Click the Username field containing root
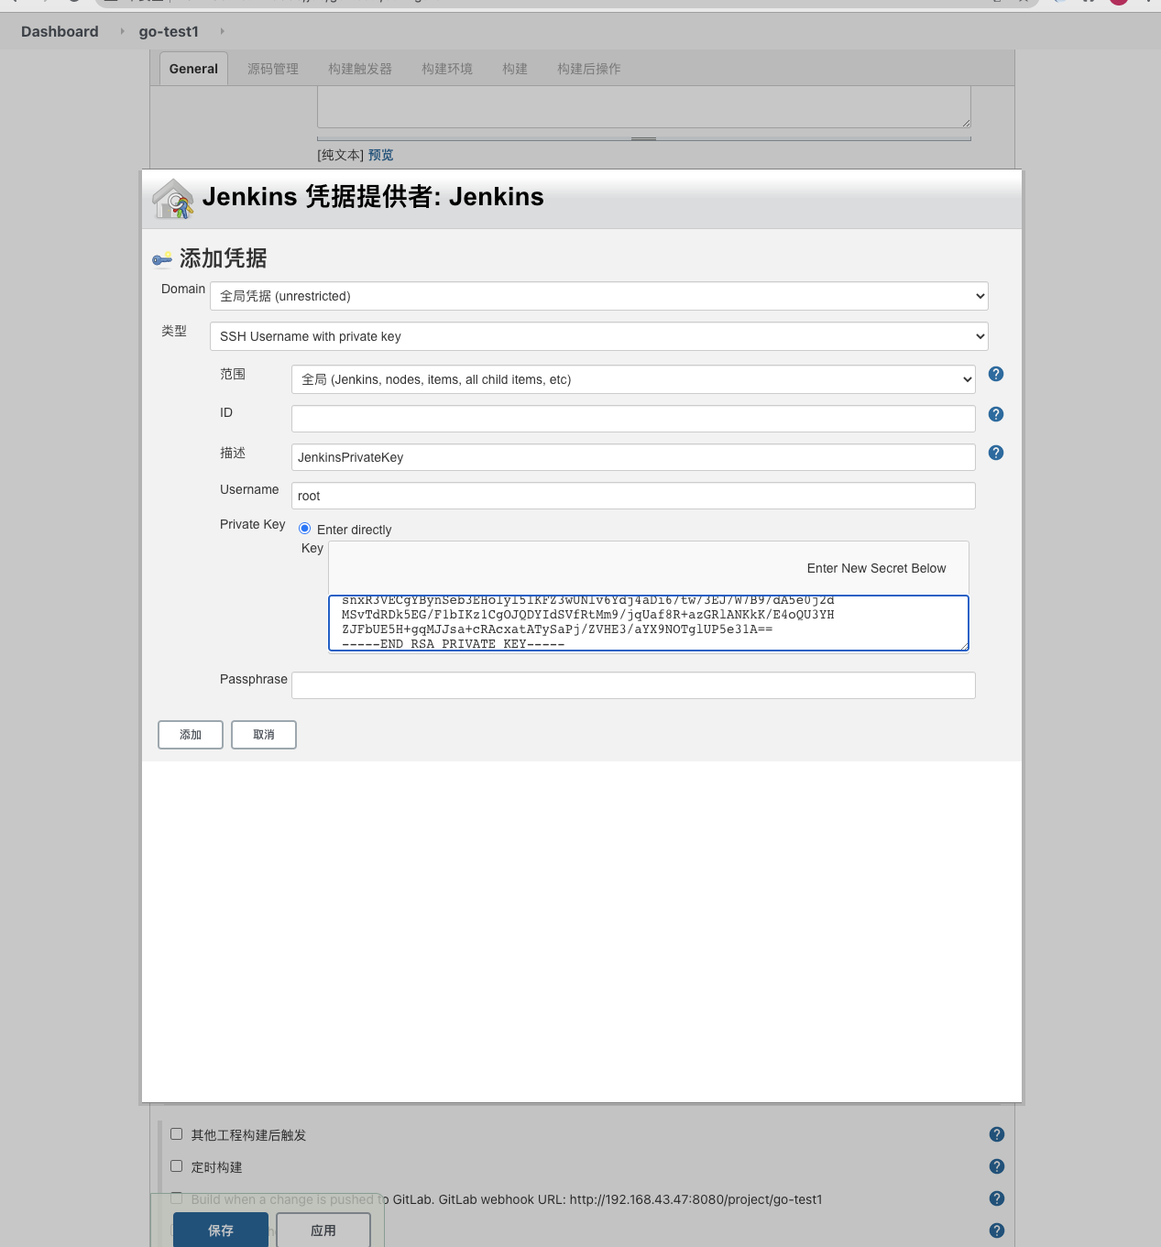 click(633, 496)
